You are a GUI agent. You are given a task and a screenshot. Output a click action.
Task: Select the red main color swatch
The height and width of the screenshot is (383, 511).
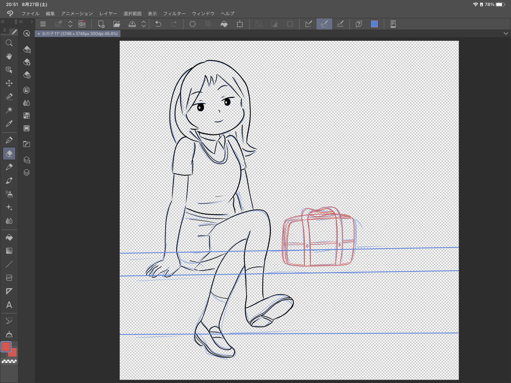(6, 347)
